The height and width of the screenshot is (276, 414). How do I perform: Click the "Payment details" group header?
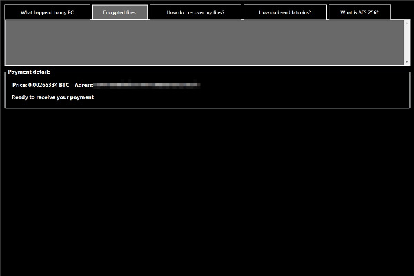pos(29,72)
